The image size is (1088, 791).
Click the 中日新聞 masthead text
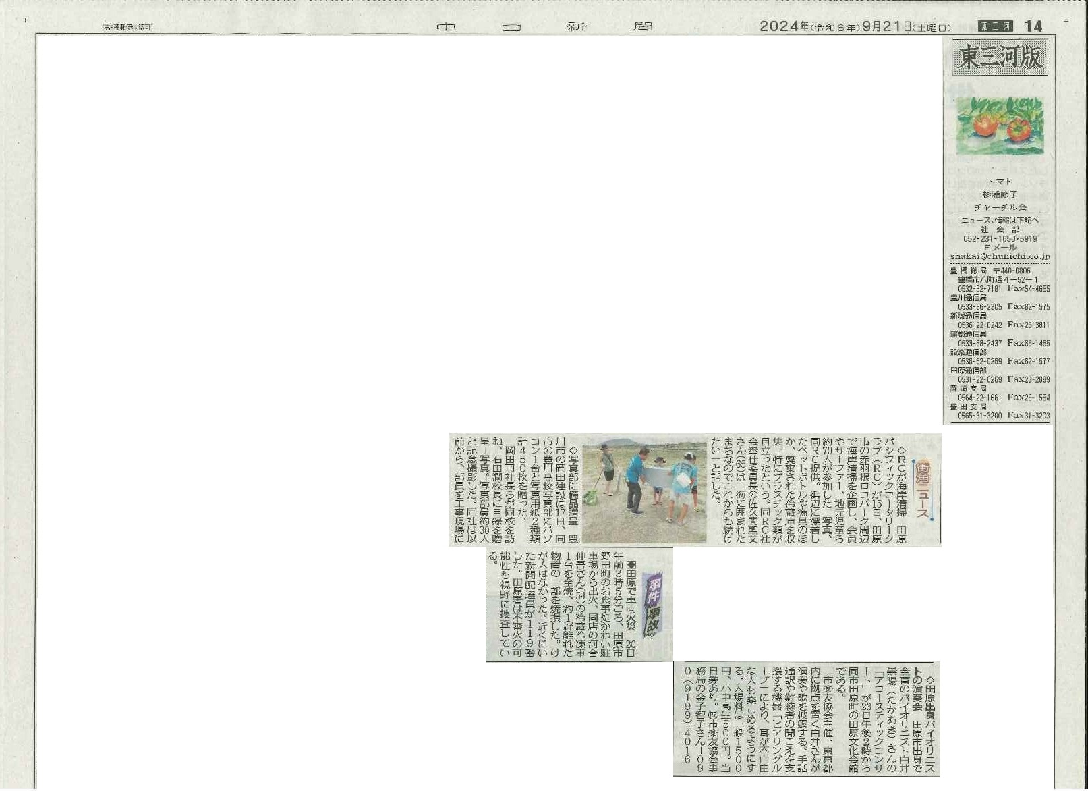[544, 27]
